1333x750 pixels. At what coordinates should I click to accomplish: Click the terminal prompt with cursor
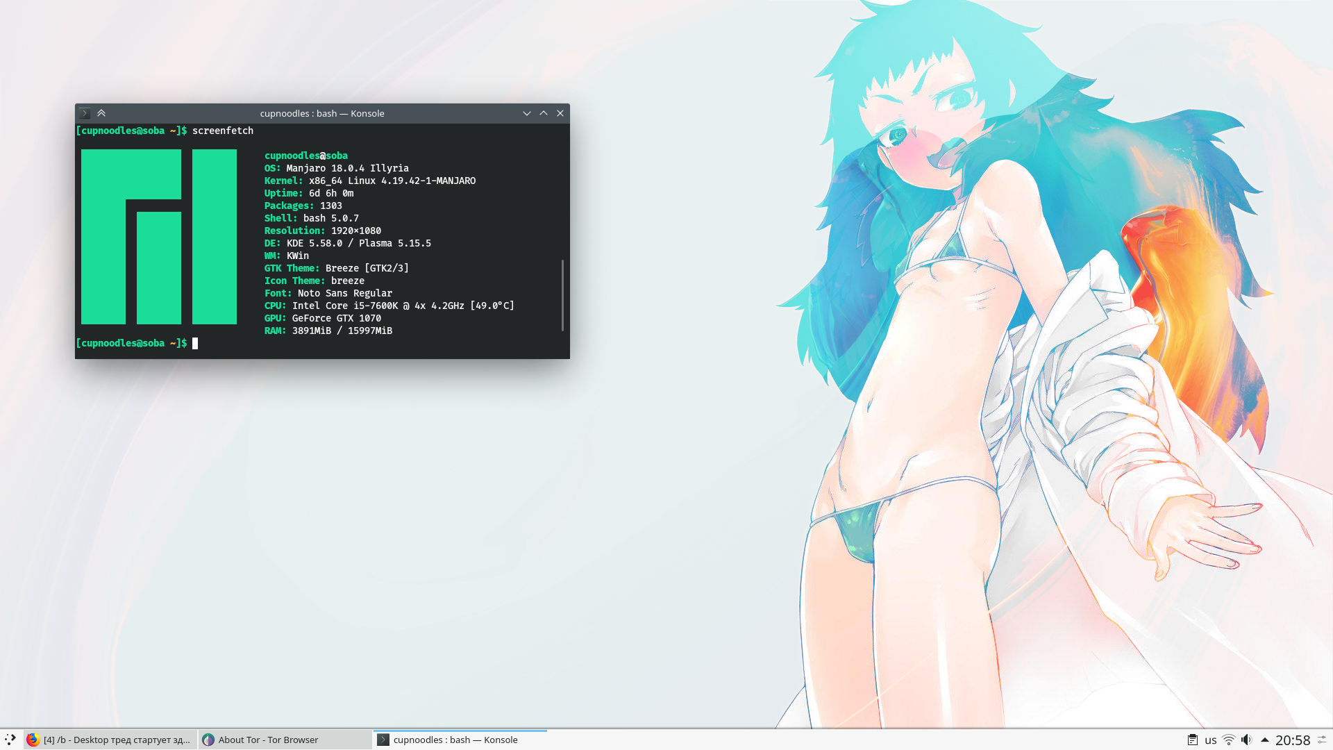137,343
